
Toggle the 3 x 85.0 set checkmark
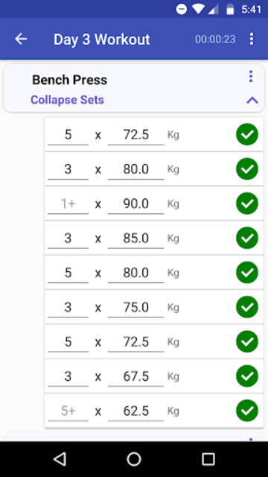(247, 238)
